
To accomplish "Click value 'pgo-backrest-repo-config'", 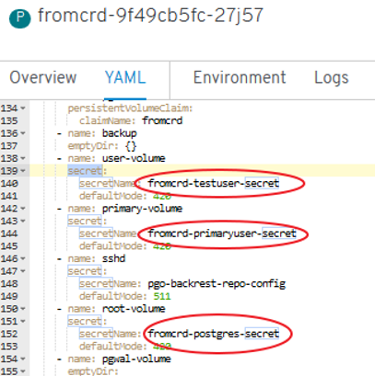I will click(217, 284).
